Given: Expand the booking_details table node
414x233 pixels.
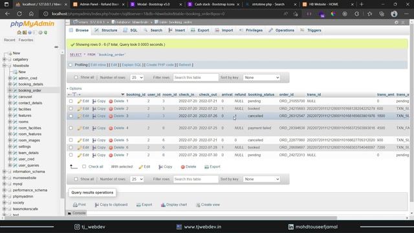Looking at the screenshot, I should (10, 84).
